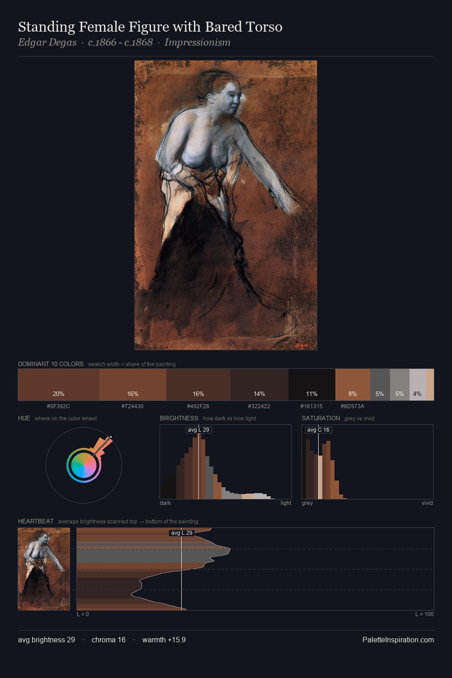Click 'warmth +15.9' in the footer

click(x=164, y=640)
